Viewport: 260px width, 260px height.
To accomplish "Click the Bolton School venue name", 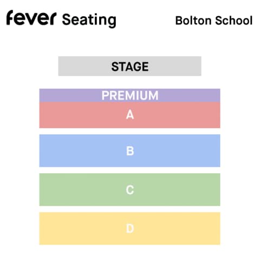I will (214, 21).
